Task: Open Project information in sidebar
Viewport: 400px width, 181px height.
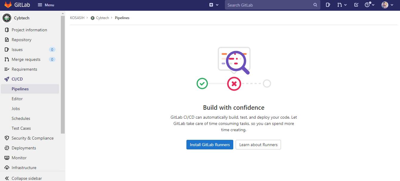Action: pyautogui.click(x=29, y=30)
